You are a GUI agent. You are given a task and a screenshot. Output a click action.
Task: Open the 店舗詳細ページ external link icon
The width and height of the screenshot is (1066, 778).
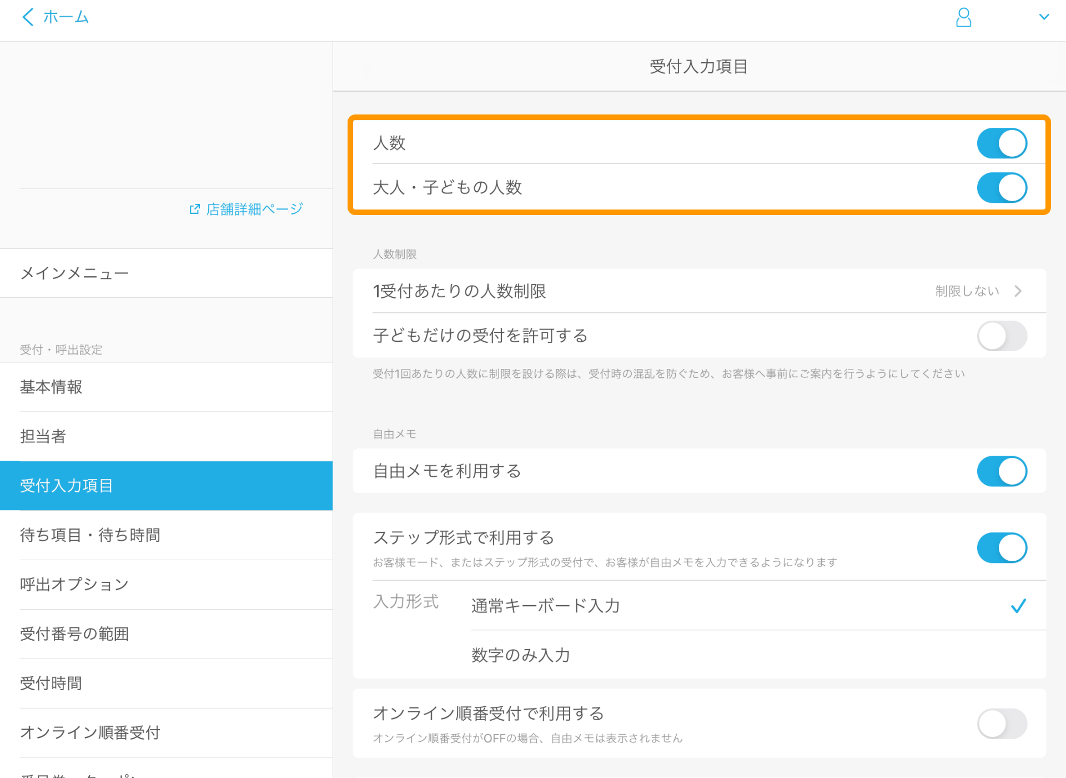coord(194,209)
